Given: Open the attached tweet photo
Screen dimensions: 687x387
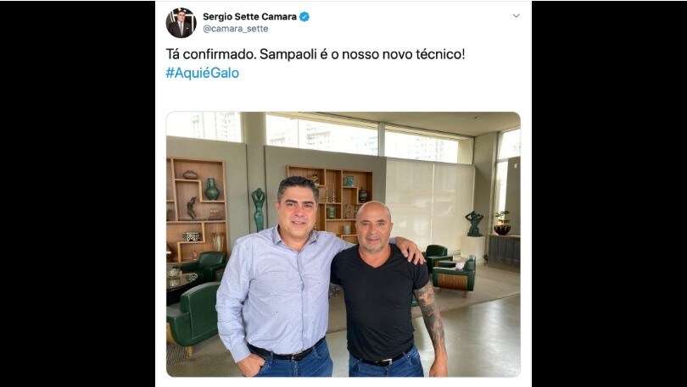Looking at the screenshot, I should pyautogui.click(x=343, y=244).
